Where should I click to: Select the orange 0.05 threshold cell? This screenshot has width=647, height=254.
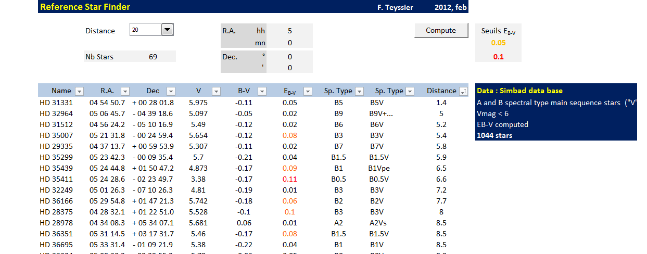[498, 43]
